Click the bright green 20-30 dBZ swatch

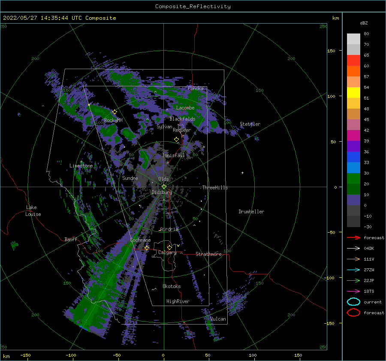(x=353, y=179)
